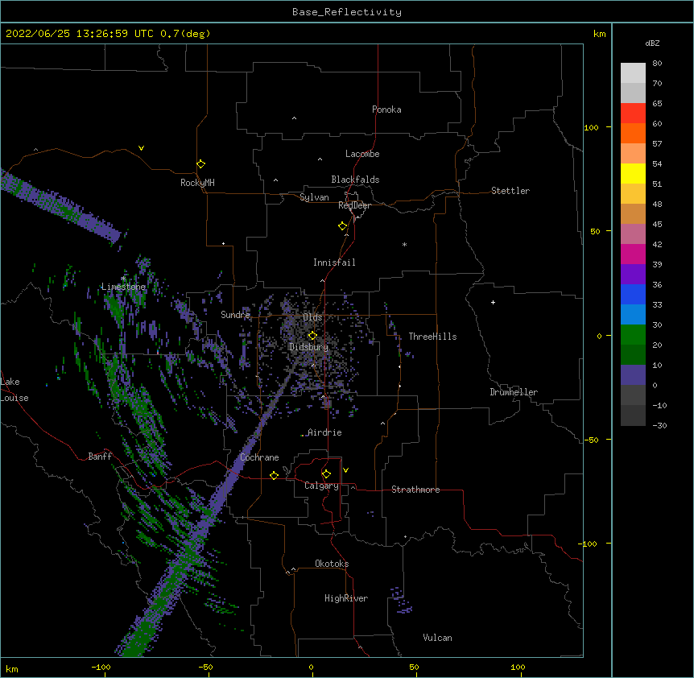694x678 pixels.
Task: Select the slate purple 0-10 dBZ swatch
Action: coord(633,375)
